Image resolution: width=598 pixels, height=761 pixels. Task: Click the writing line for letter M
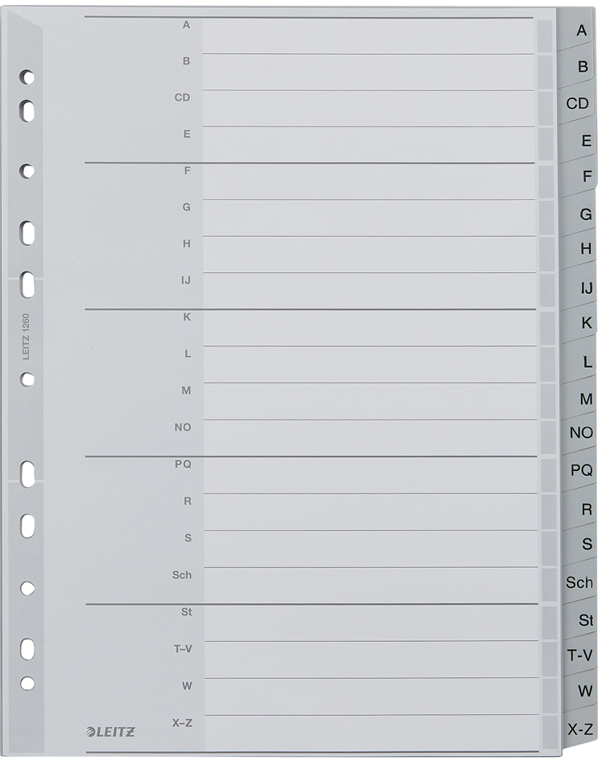pos(370,401)
